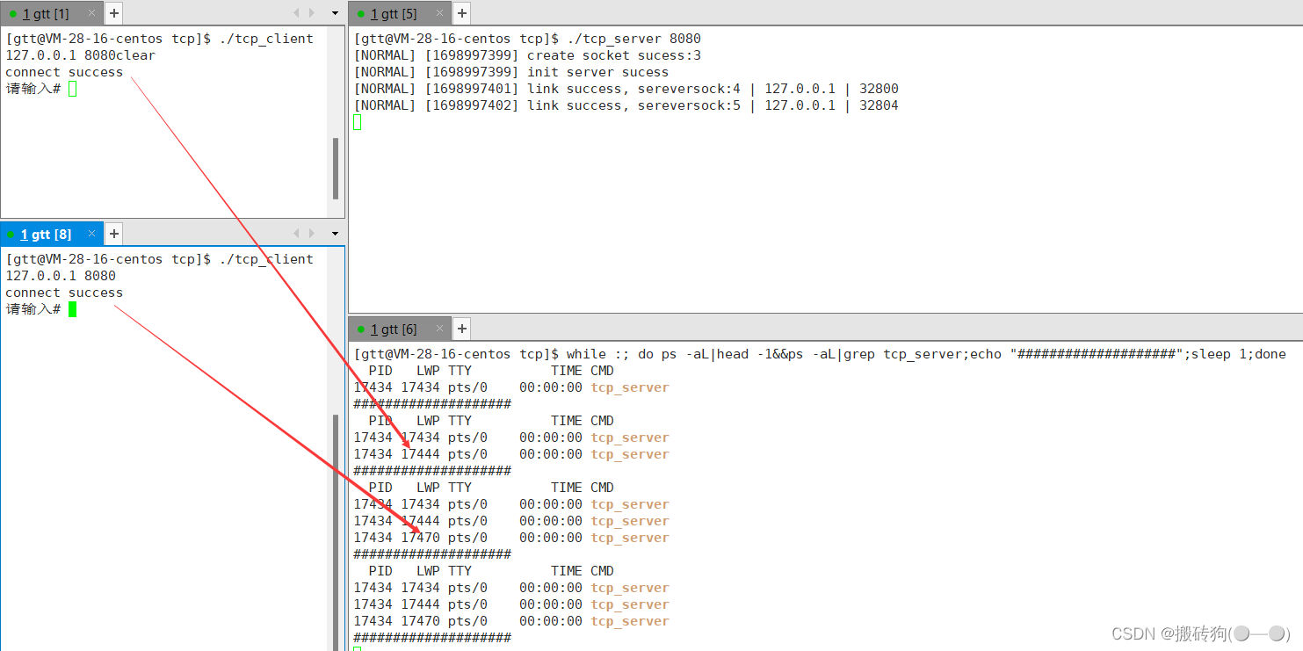Add a new tab next to gtt [1]
The width and height of the screenshot is (1303, 651).
pyautogui.click(x=114, y=13)
